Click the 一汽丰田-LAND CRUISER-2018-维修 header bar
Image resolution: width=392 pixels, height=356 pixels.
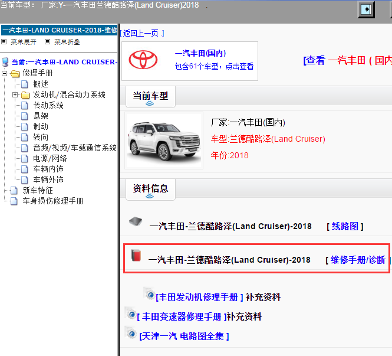(x=60, y=30)
